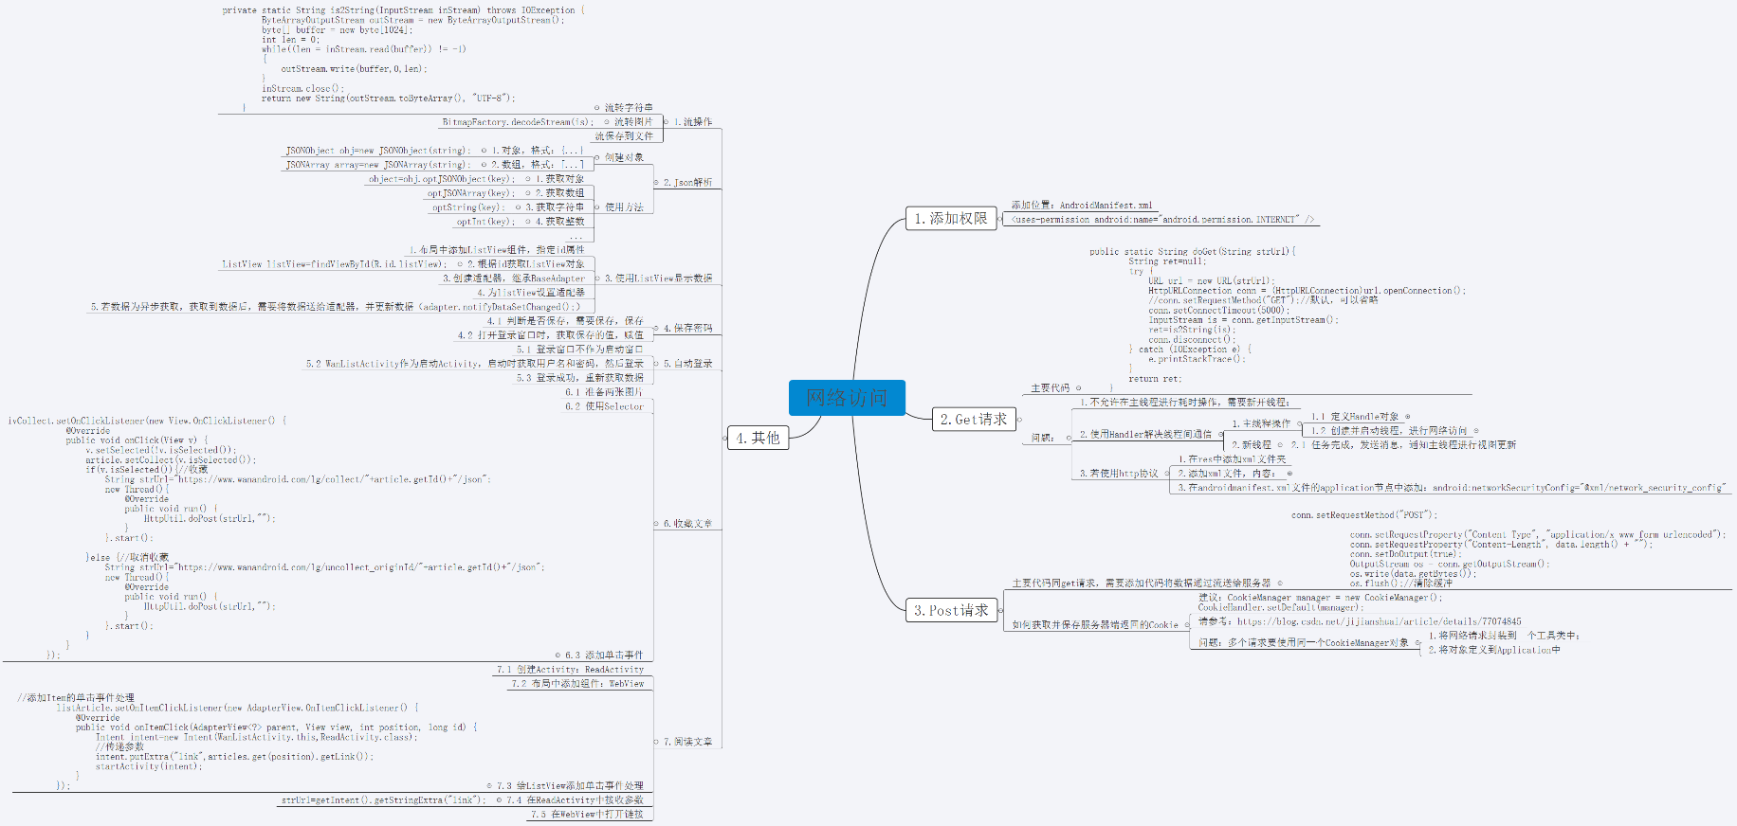Select 5.1 登录窗口不作为启动窗口 node
Image resolution: width=1737 pixels, height=826 pixels.
(x=580, y=350)
